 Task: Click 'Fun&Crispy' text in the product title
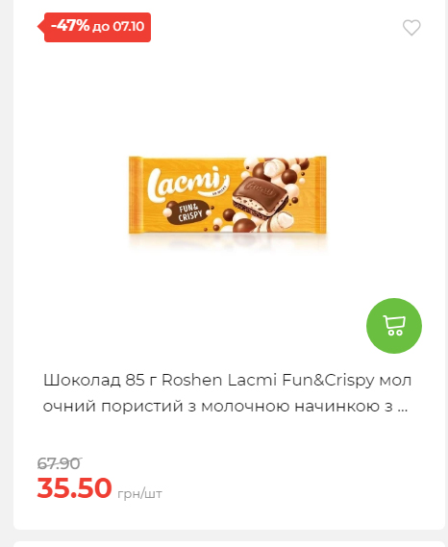click(x=328, y=381)
